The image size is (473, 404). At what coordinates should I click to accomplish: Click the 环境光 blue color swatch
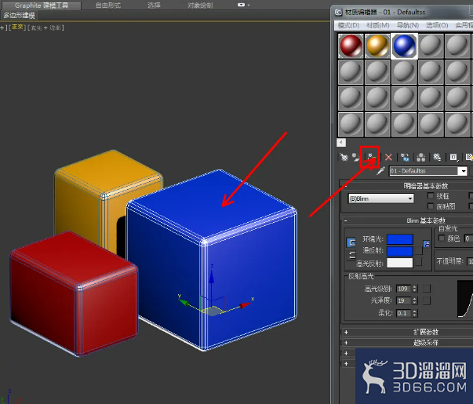pyautogui.click(x=400, y=239)
